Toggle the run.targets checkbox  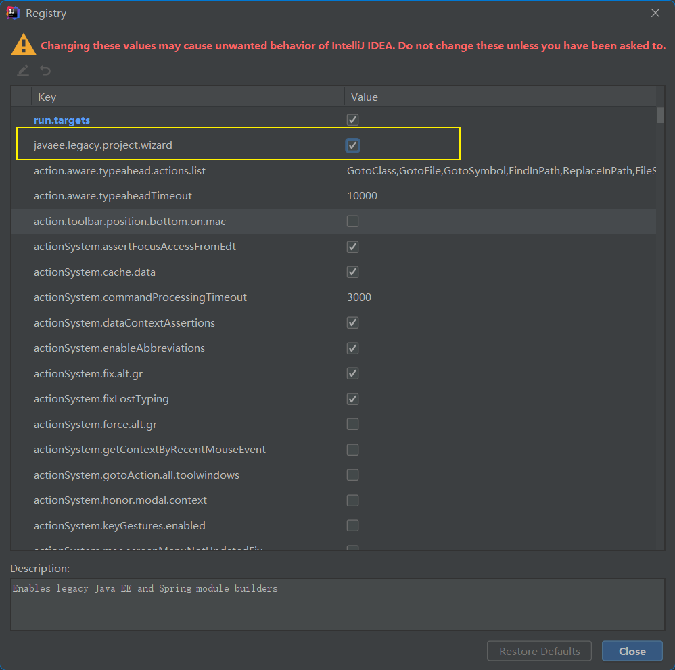click(352, 120)
